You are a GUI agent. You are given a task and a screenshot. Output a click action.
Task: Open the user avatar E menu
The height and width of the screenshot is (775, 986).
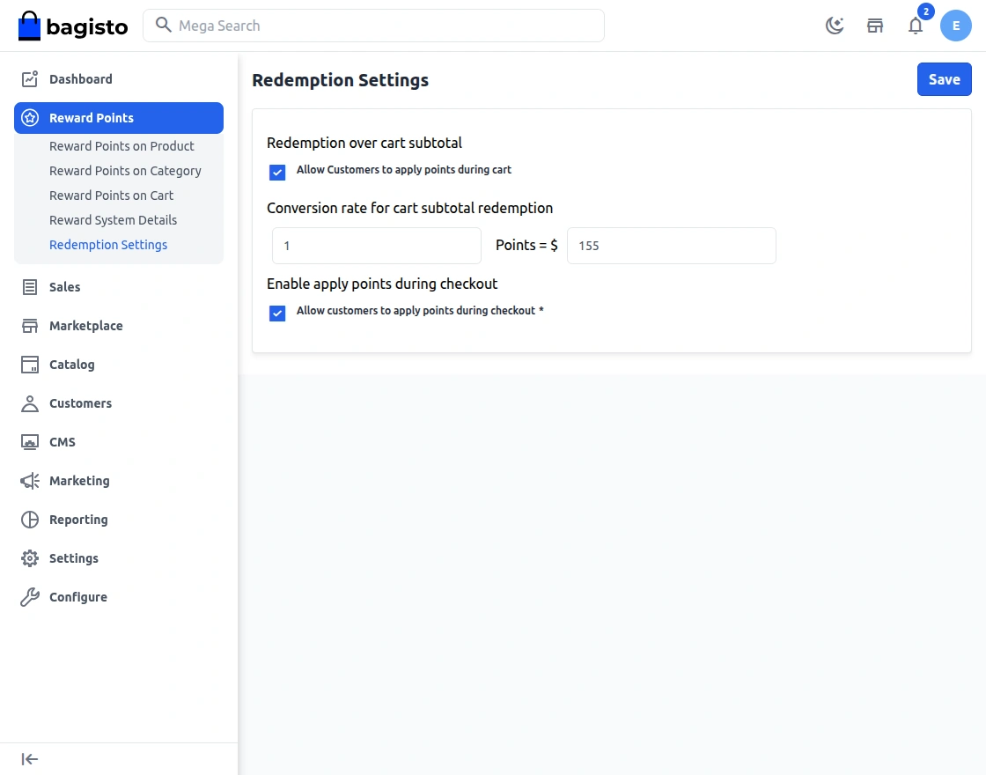(956, 26)
